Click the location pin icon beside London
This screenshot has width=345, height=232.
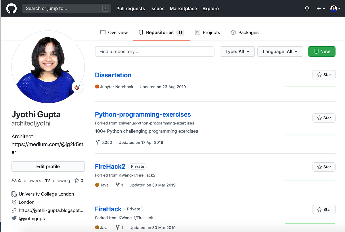[14, 202]
